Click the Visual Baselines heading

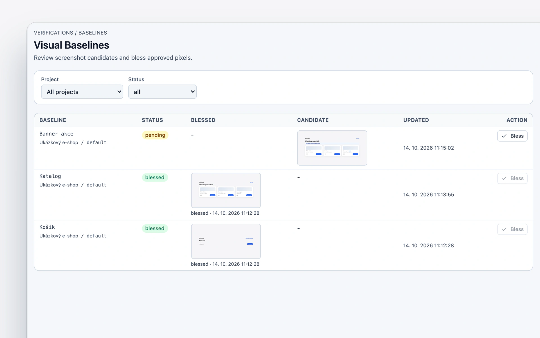(x=71, y=45)
